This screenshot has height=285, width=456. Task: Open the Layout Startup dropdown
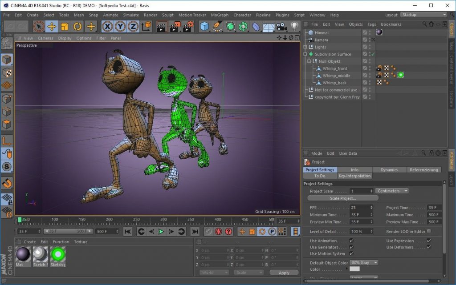[424, 15]
